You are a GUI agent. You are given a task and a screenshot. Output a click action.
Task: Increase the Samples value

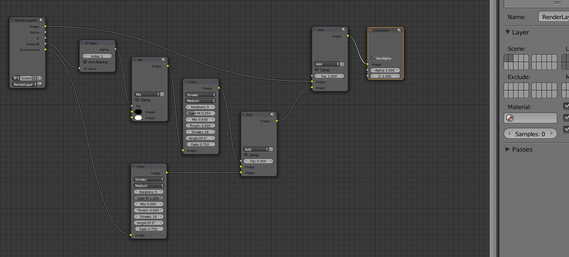552,134
